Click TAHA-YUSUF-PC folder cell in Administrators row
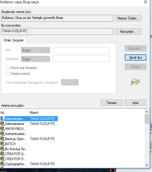The image size is (152, 172). (x=43, y=124)
